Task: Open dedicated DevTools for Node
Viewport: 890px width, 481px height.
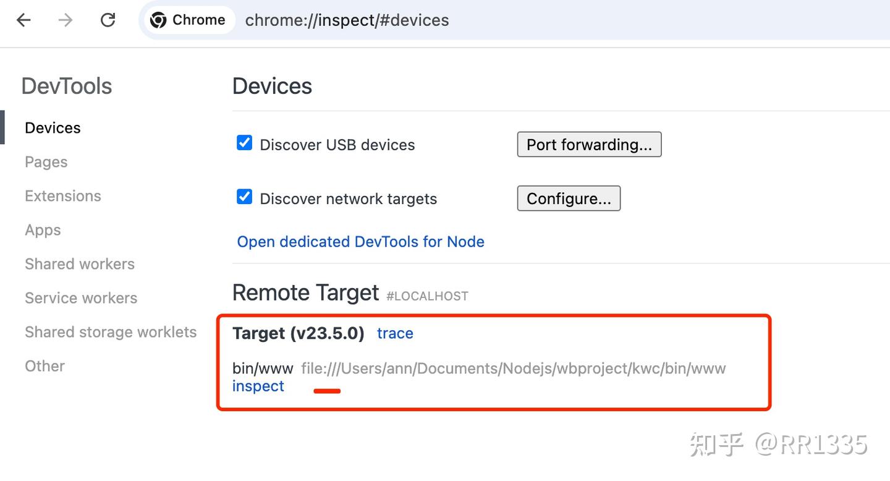Action: (x=360, y=242)
